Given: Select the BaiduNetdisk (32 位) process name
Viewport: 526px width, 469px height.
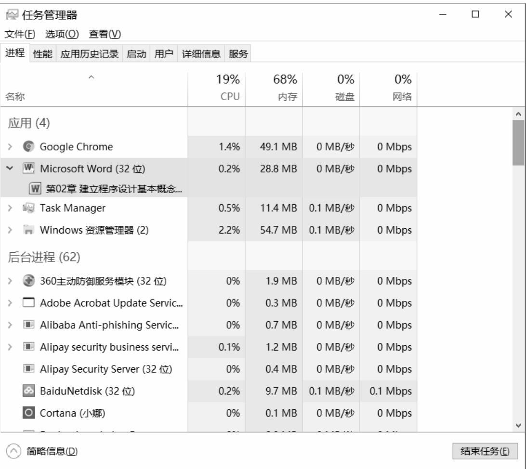Looking at the screenshot, I should (x=87, y=391).
